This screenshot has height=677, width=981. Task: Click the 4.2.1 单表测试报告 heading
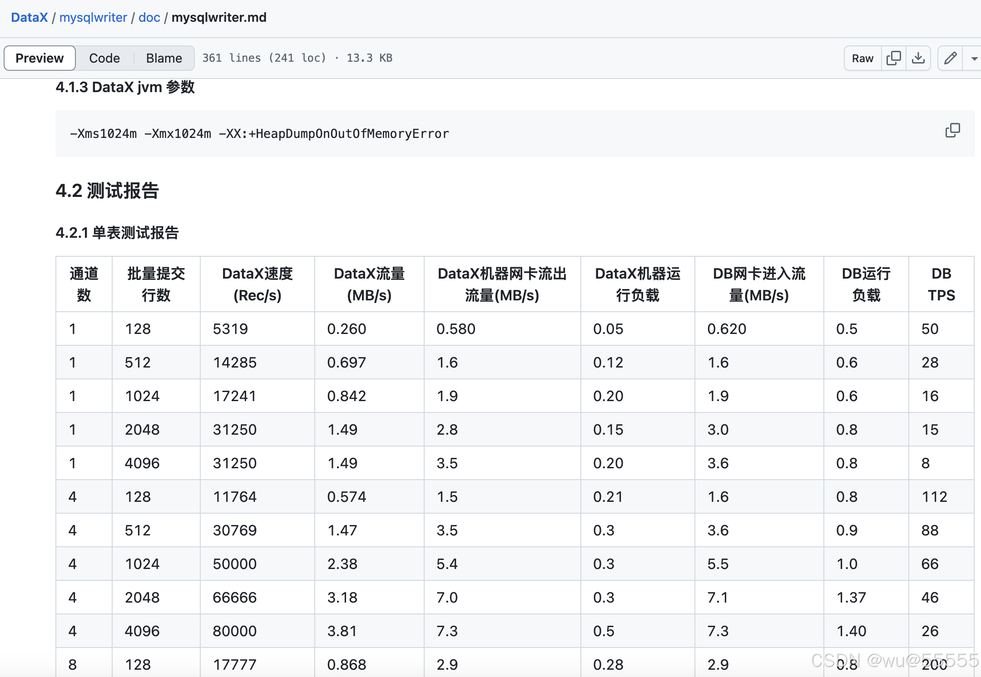pyautogui.click(x=117, y=233)
